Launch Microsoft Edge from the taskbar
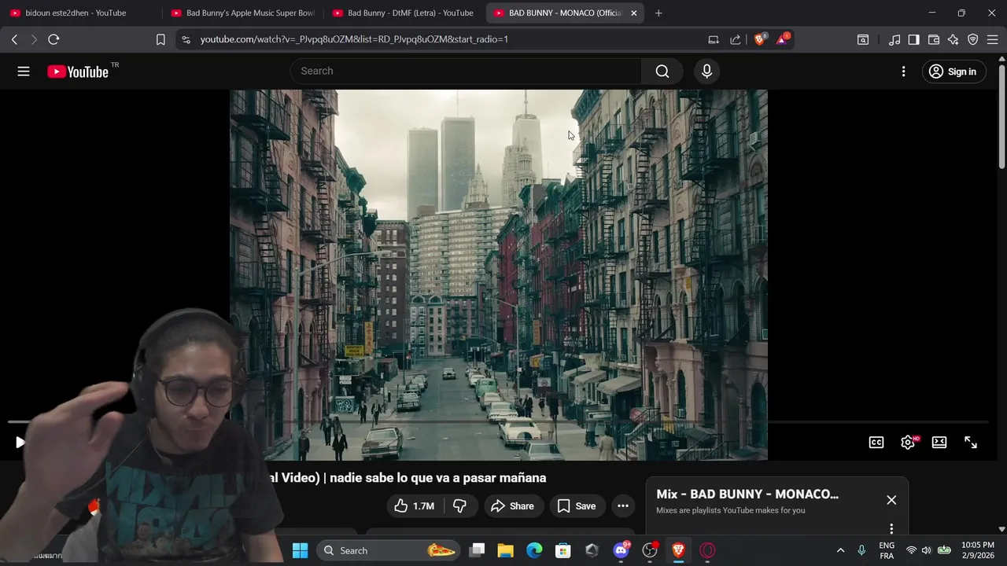 tap(534, 550)
